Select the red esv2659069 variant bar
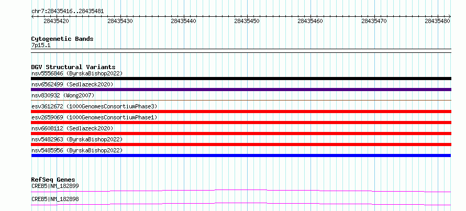 pyautogui.click(x=241, y=123)
